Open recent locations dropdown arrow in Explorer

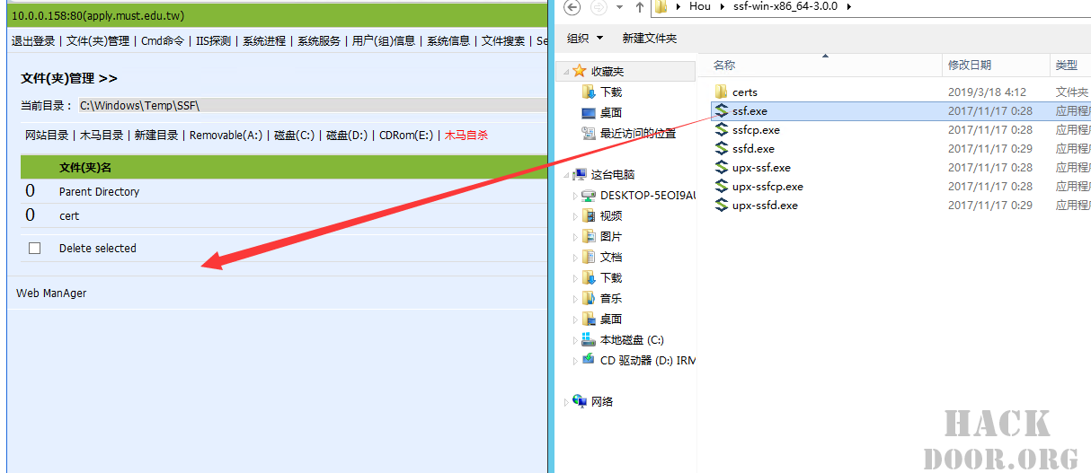coord(619,7)
